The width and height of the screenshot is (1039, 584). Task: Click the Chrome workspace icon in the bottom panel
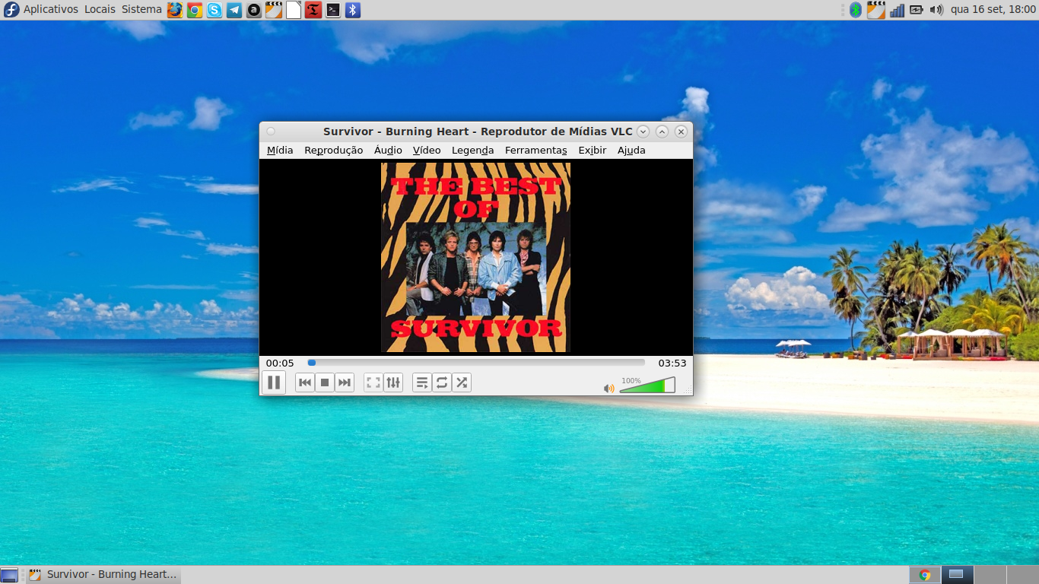(x=925, y=575)
